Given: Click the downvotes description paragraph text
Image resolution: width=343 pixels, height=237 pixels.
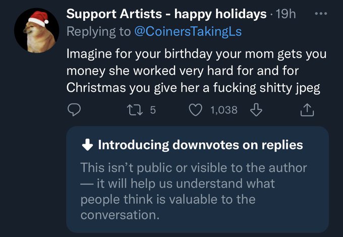Looking at the screenshot, I should tap(194, 191).
